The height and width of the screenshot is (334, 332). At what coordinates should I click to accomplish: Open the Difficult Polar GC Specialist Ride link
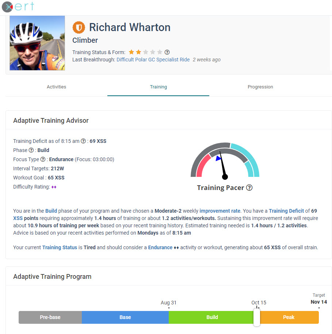(x=153, y=60)
